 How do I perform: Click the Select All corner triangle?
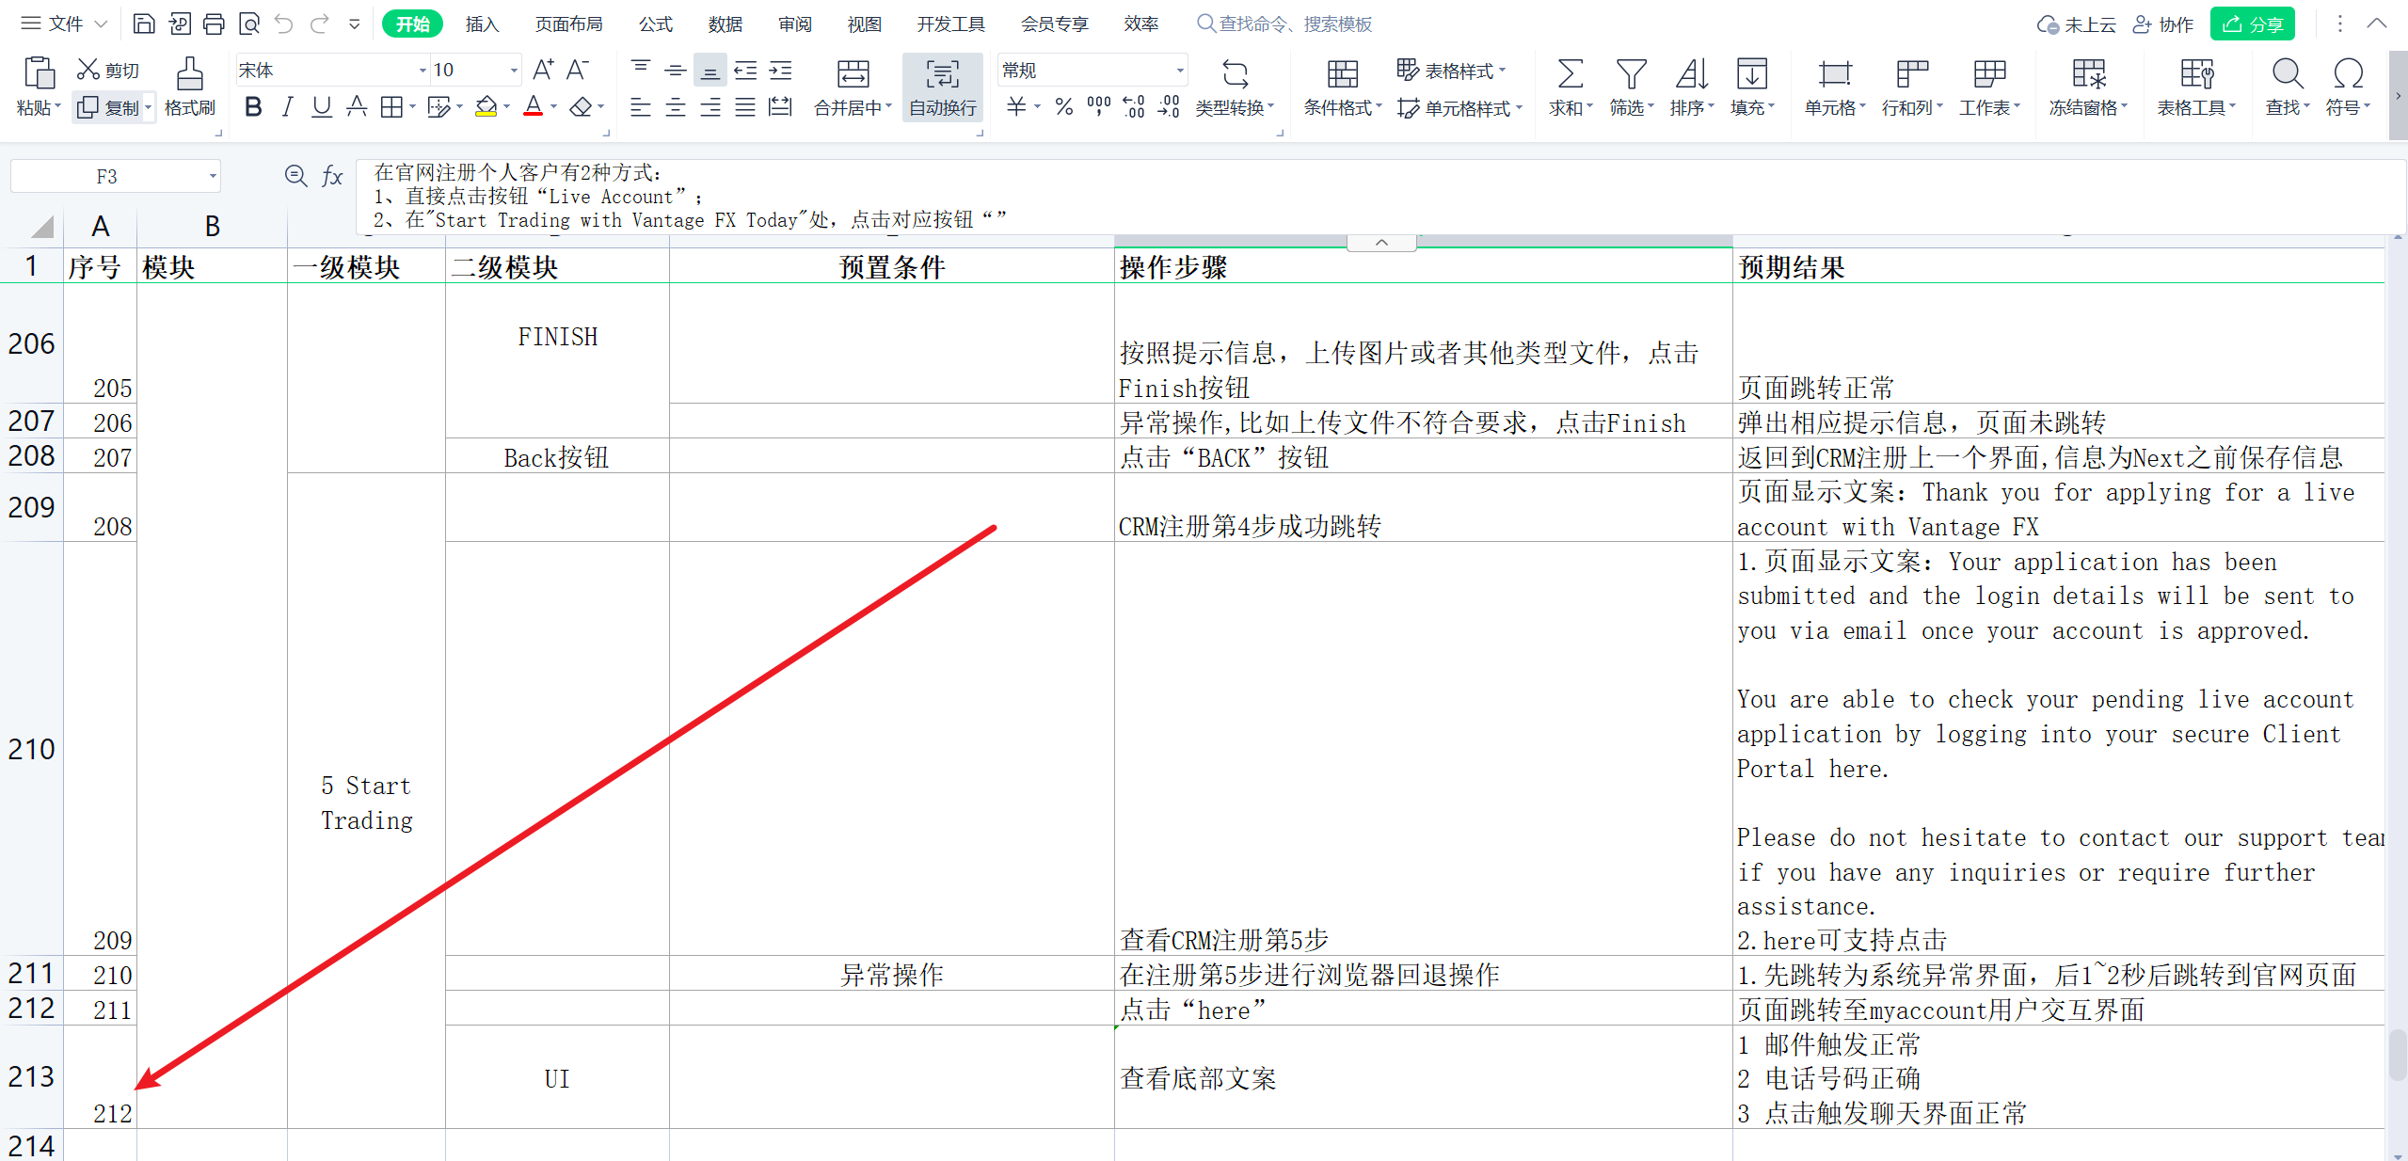coord(41,226)
